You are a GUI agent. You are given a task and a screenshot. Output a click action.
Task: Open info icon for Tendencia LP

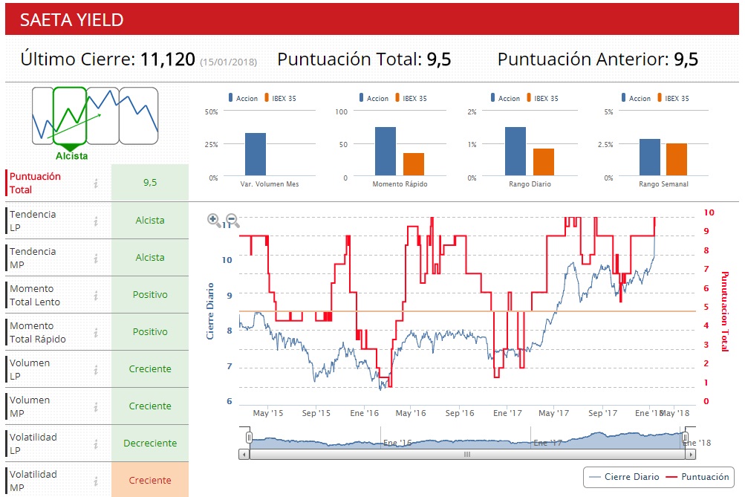(96, 221)
